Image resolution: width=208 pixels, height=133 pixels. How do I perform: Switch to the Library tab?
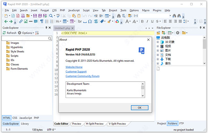coord(25,124)
